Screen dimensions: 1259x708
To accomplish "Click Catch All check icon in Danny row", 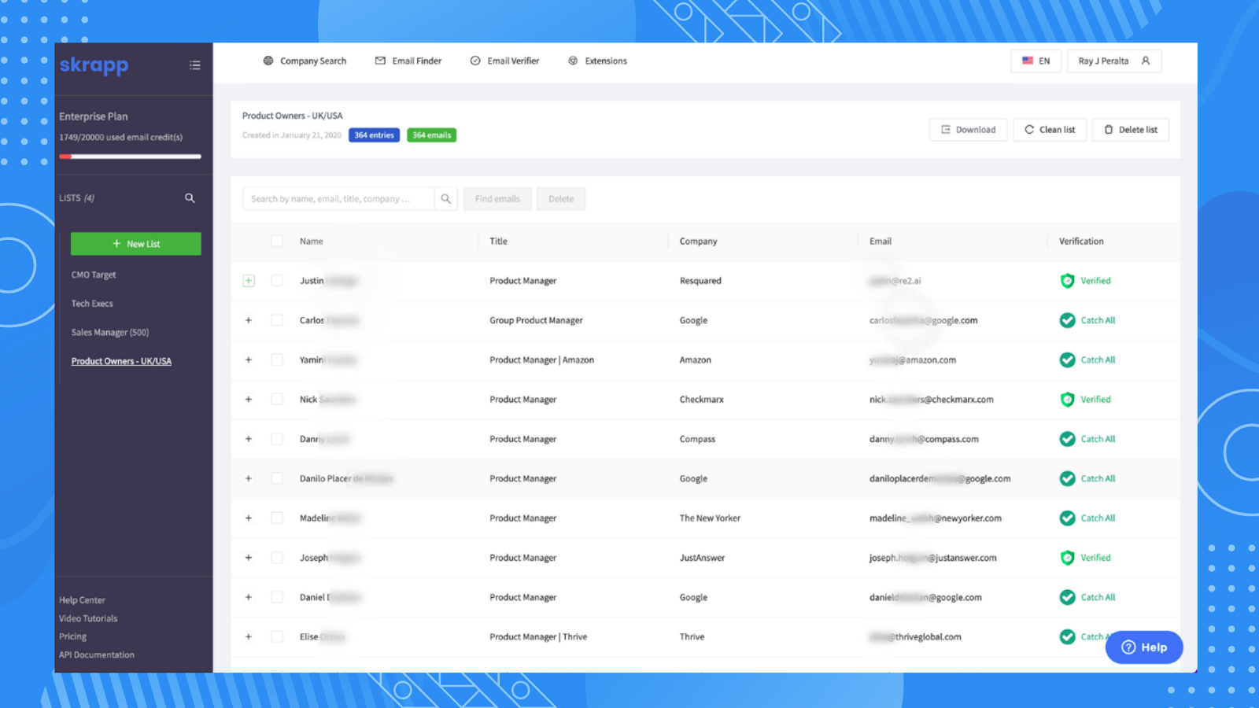I will (x=1067, y=439).
